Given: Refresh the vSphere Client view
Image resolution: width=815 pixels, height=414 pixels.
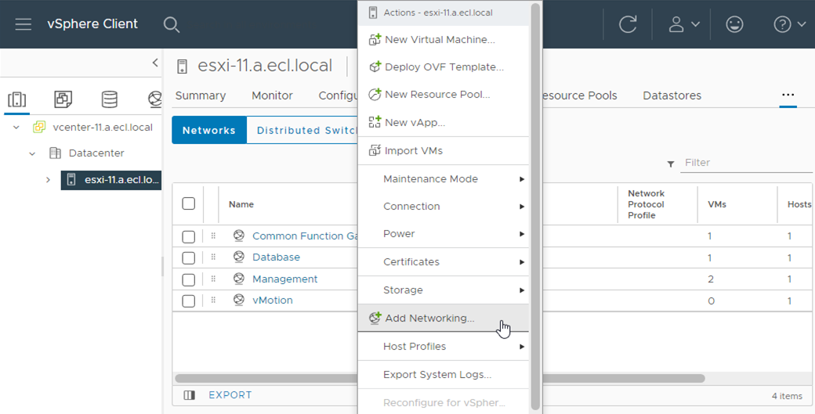Looking at the screenshot, I should click(x=628, y=24).
